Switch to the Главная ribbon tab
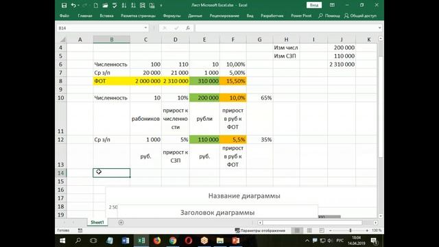The height and width of the screenshot is (247, 439). point(85,16)
